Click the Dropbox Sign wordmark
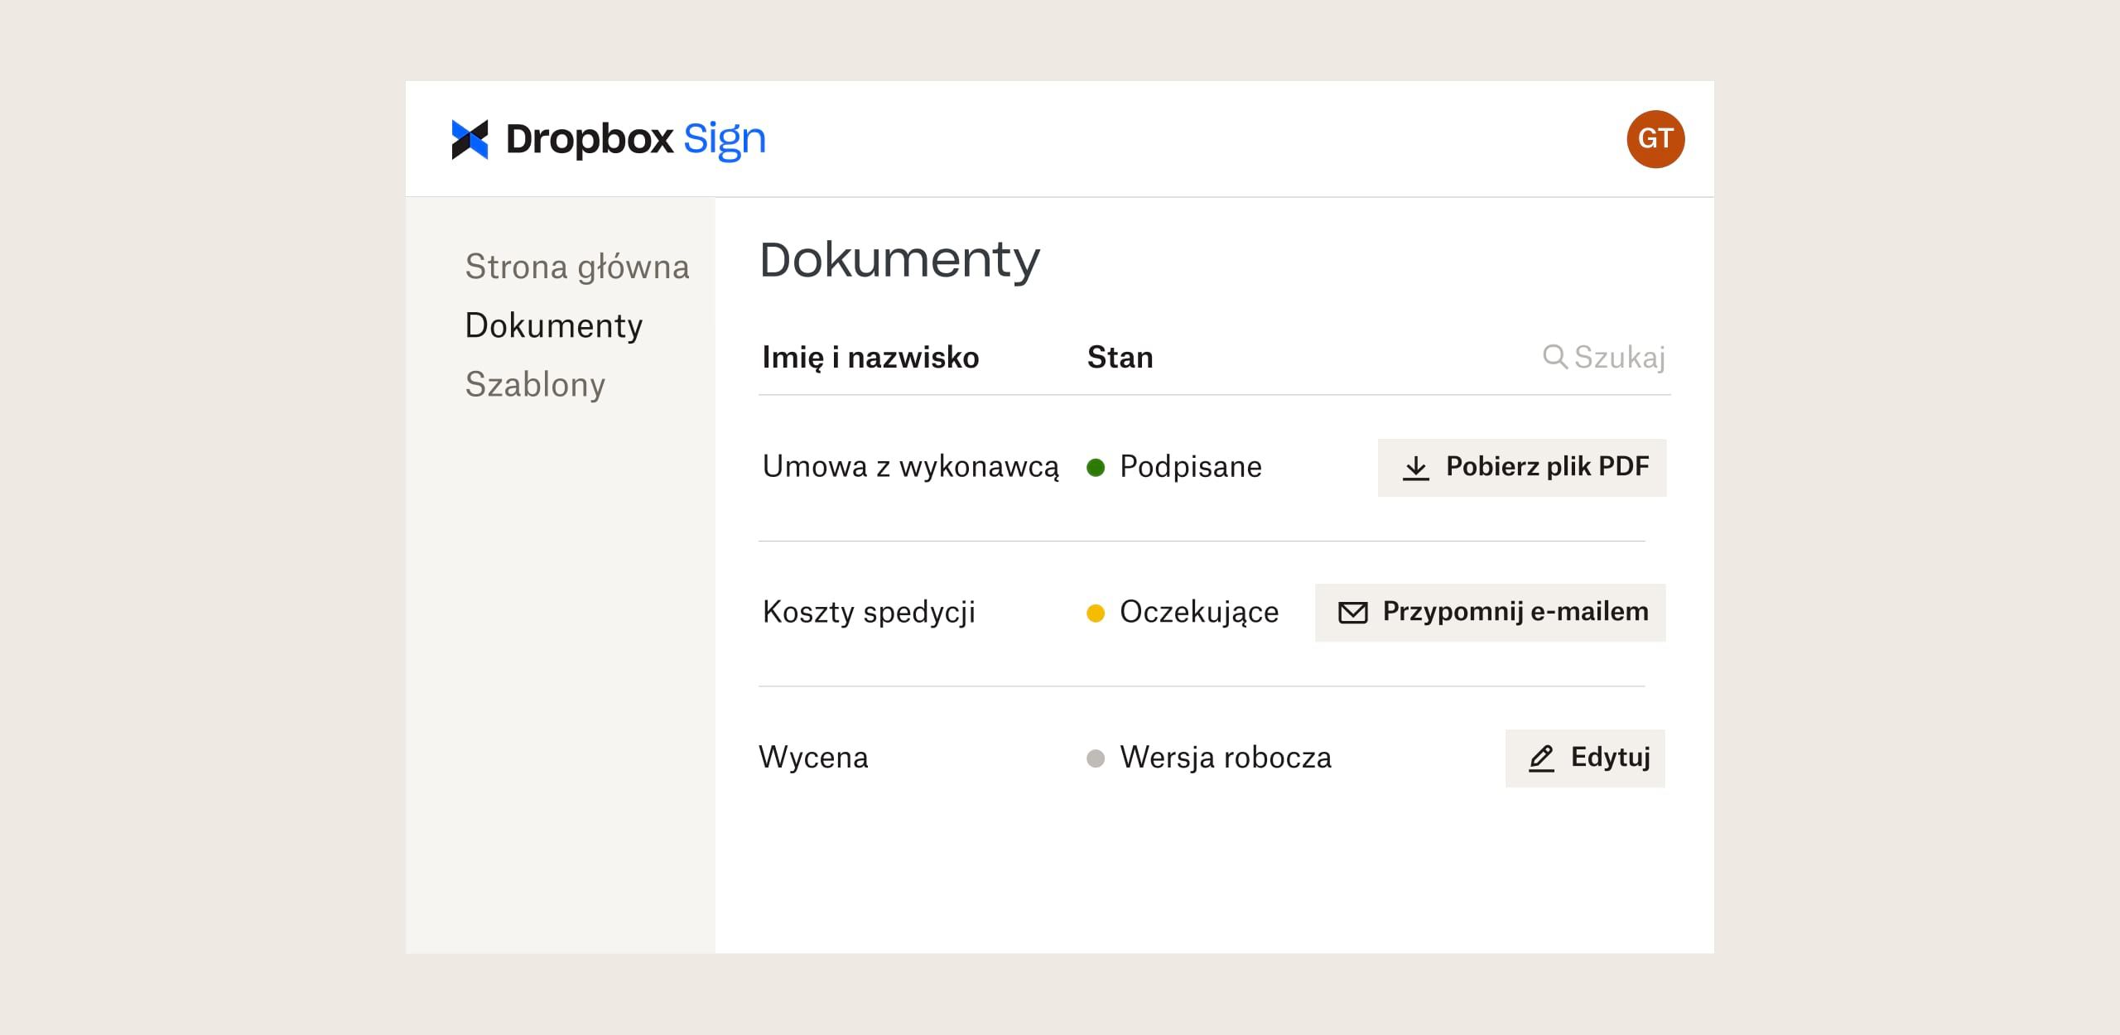Image resolution: width=2120 pixels, height=1035 pixels. click(636, 139)
